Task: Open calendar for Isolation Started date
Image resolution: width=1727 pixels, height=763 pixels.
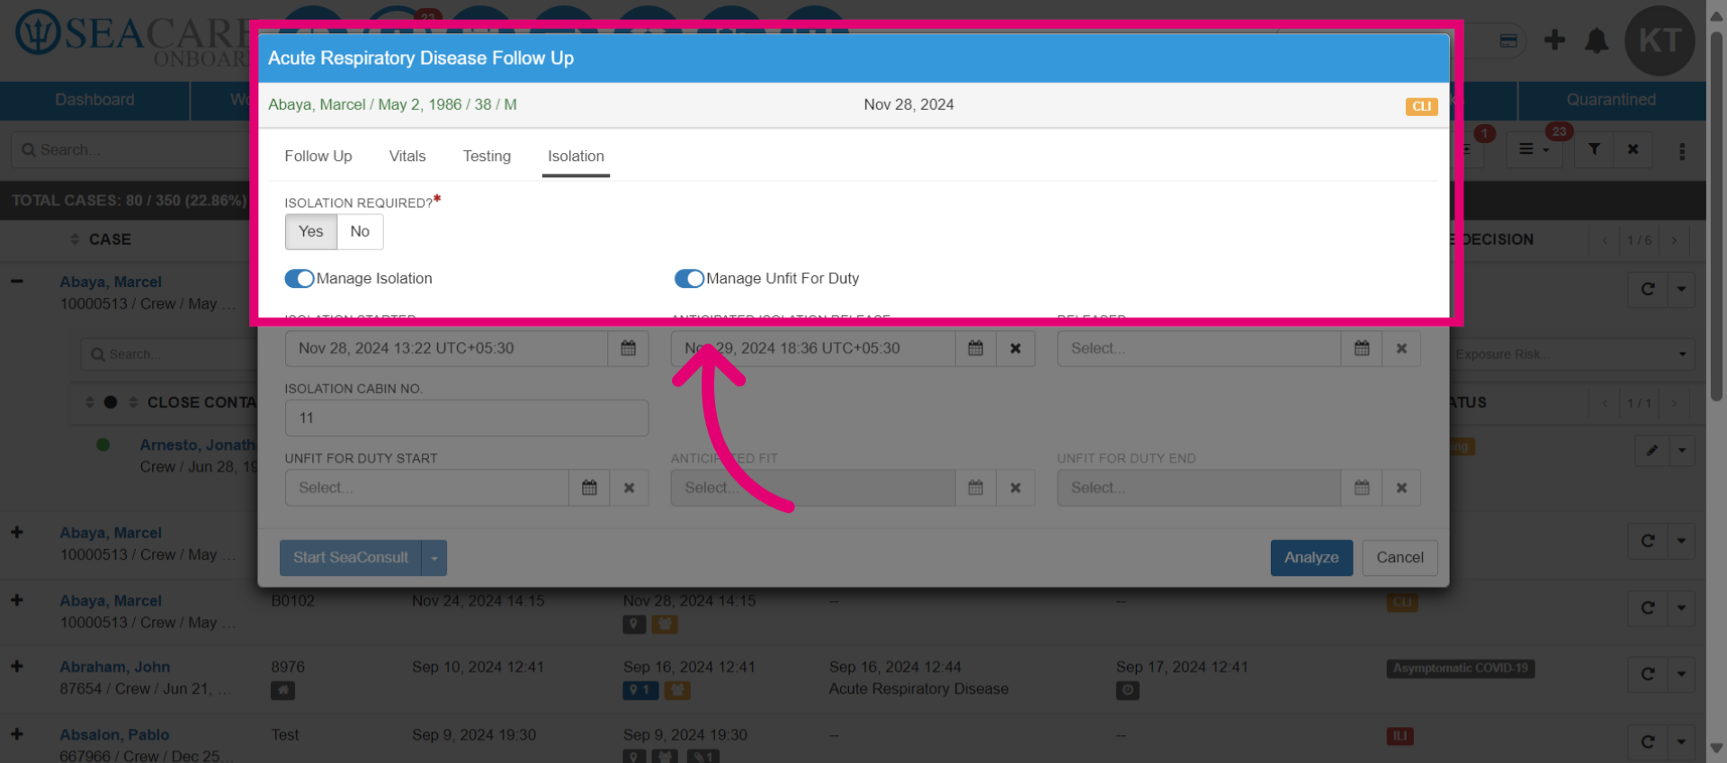Action: [x=628, y=348]
